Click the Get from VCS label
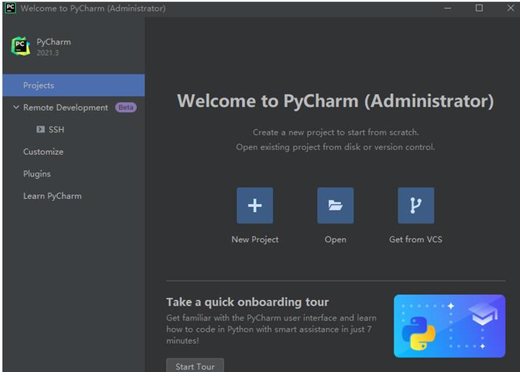This screenshot has height=372, width=520. [x=415, y=239]
